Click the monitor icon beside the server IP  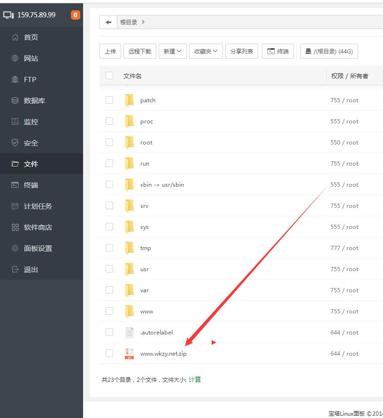point(8,15)
